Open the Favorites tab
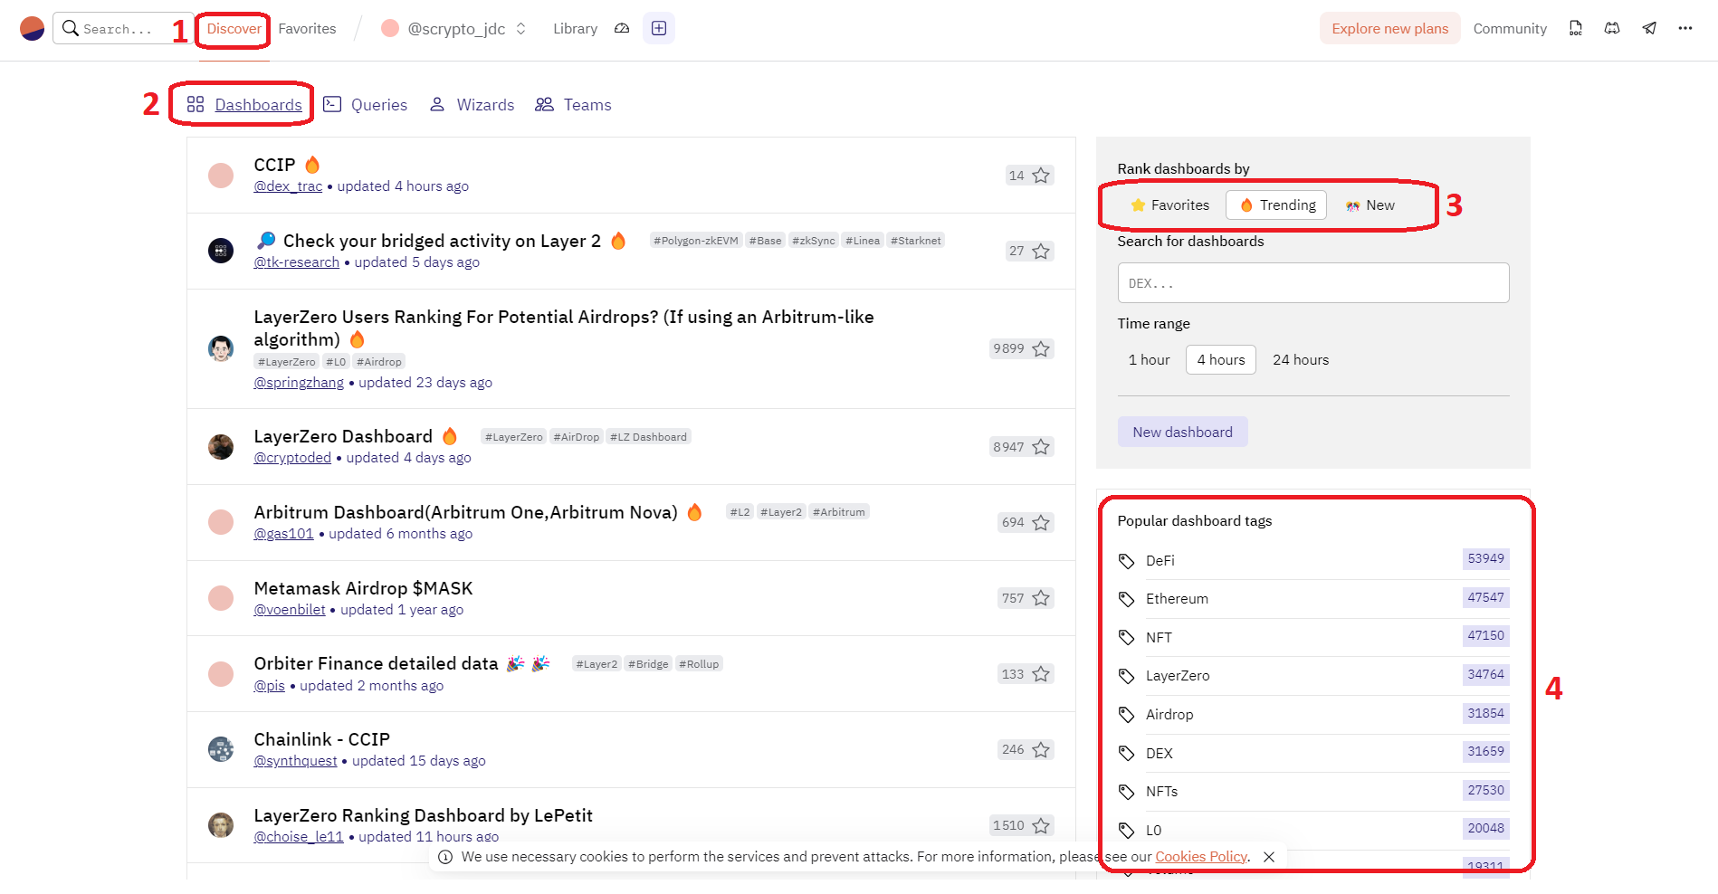This screenshot has height=894, width=1718. click(x=307, y=29)
